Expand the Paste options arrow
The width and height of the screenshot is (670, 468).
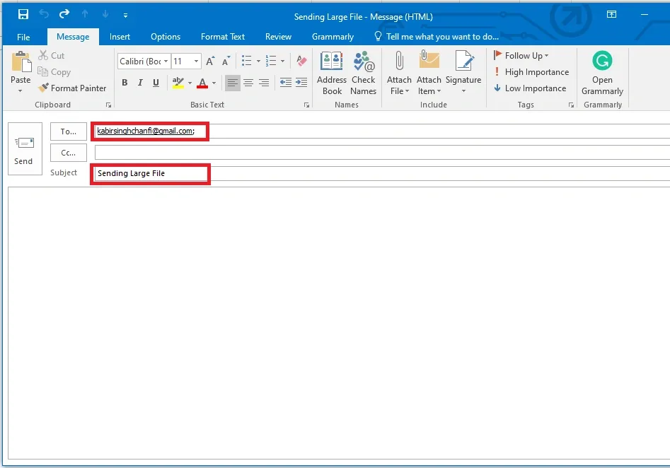(20, 90)
